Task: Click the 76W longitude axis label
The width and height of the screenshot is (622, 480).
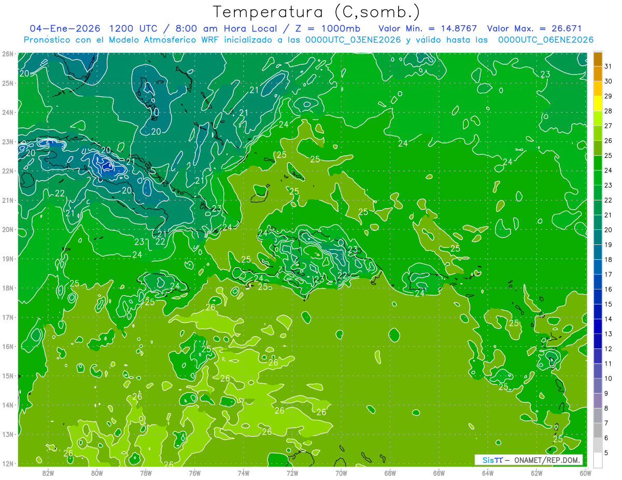Action: click(x=194, y=472)
